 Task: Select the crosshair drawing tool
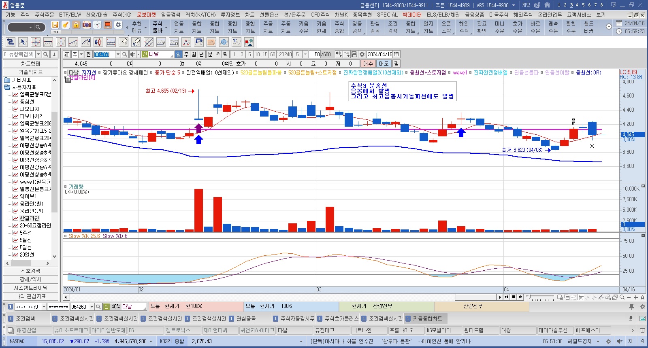tap(36, 42)
